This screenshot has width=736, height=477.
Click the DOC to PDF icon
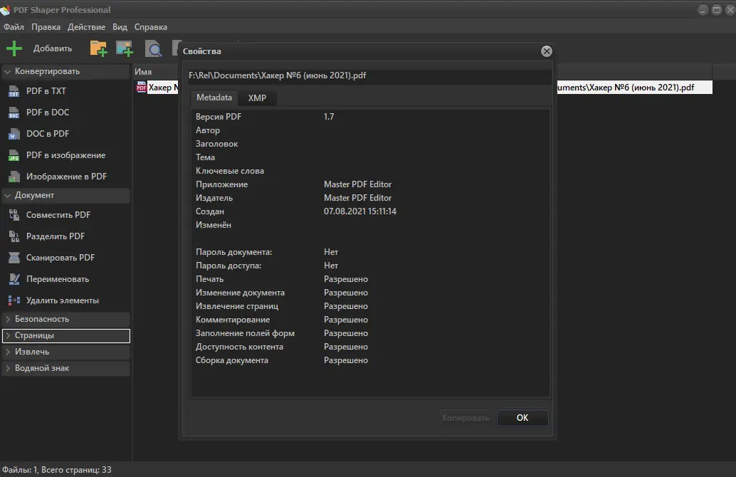tap(14, 135)
